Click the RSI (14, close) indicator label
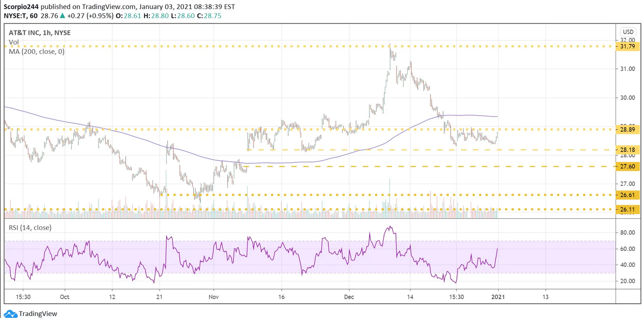Viewport: 644px width, 318px height. point(29,227)
